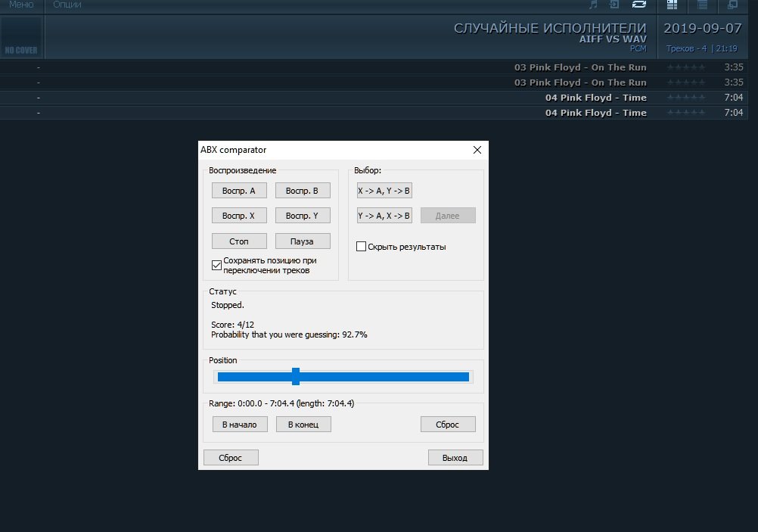
Task: Click the СЛУЧАЙНЫЕ ИСПОЛНИТЕЛИ header text
Action: (x=550, y=28)
